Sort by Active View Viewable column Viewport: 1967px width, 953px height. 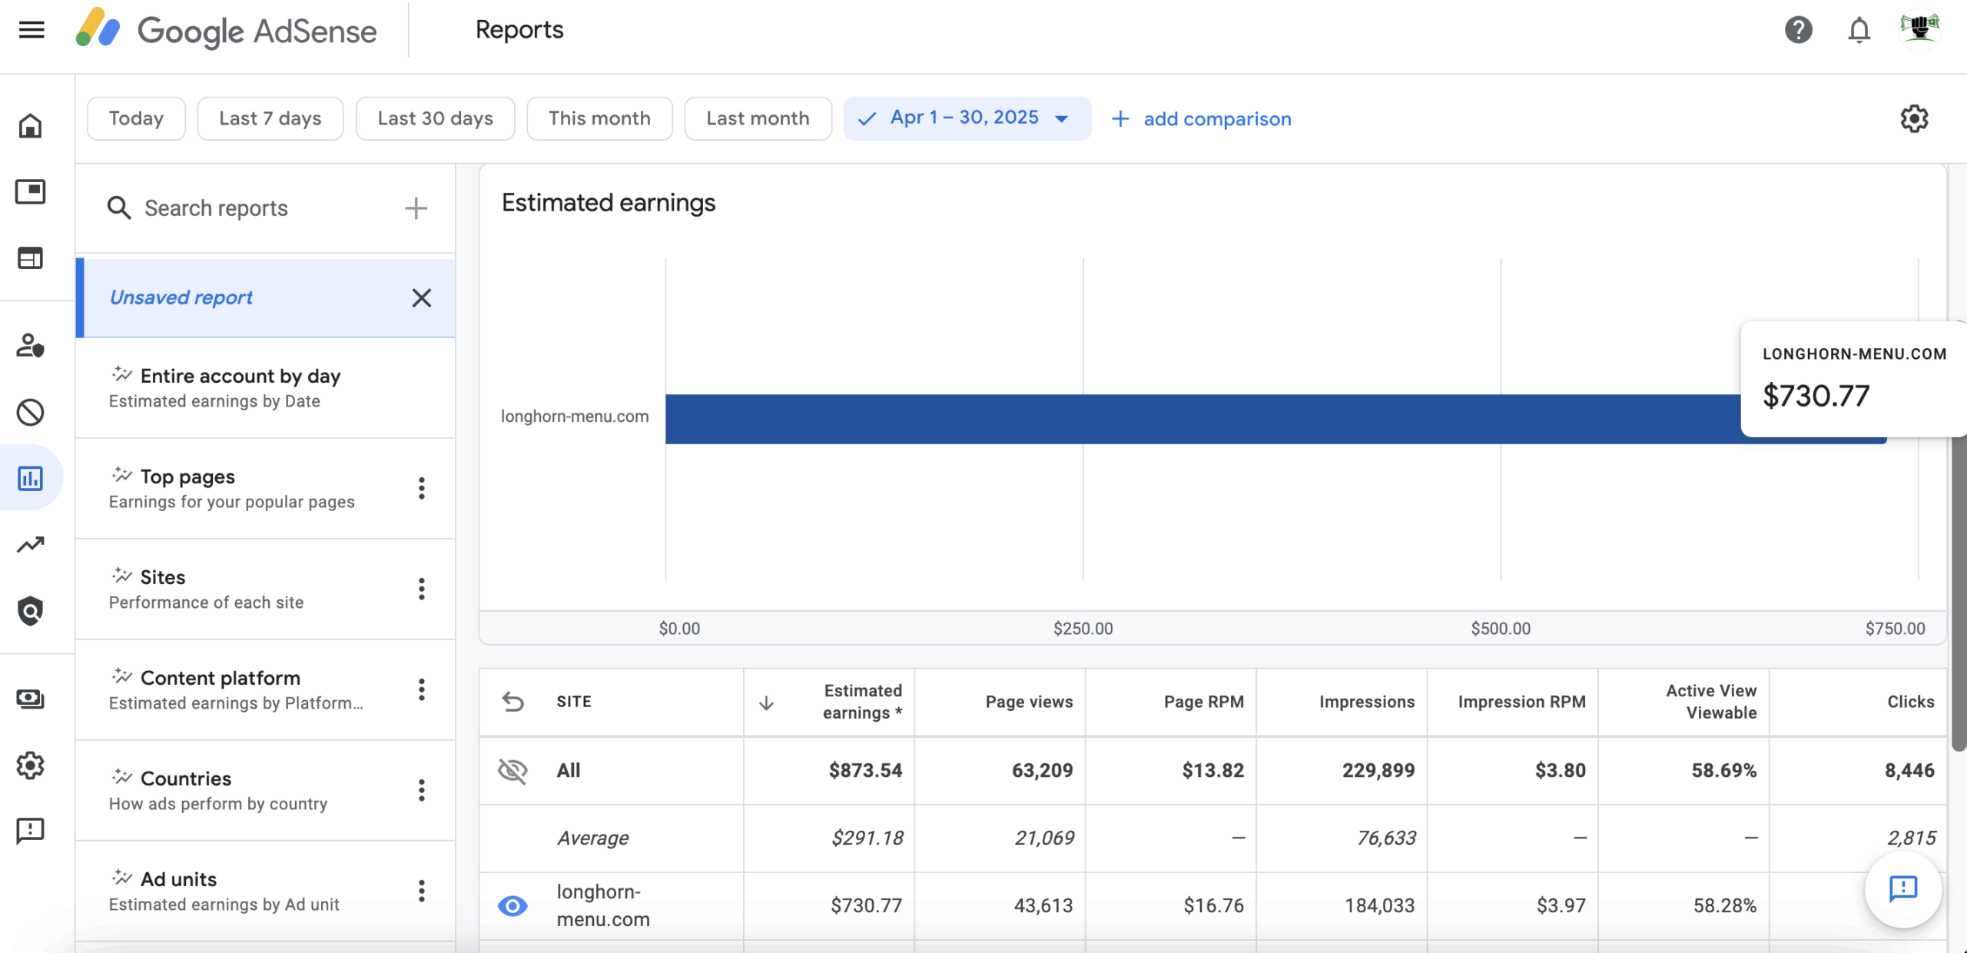[x=1710, y=701]
